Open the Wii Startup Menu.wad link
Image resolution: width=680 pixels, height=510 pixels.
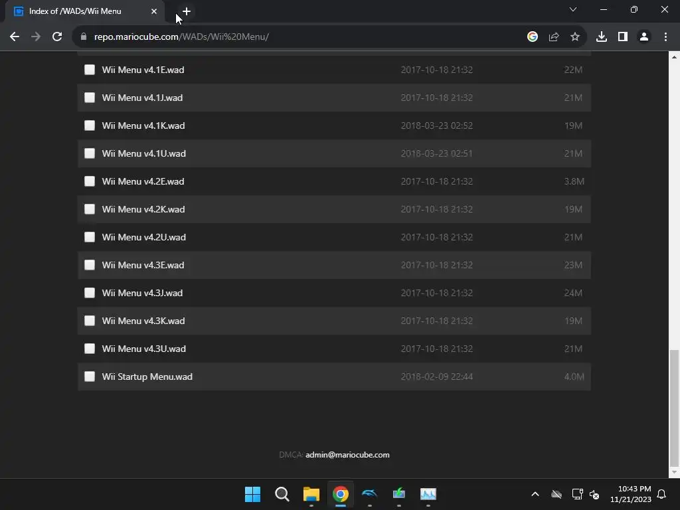tap(147, 377)
